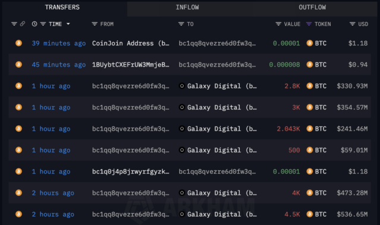Click the BTC token icon in the 2.8K row
This screenshot has height=225, width=380.
pyautogui.click(x=309, y=85)
